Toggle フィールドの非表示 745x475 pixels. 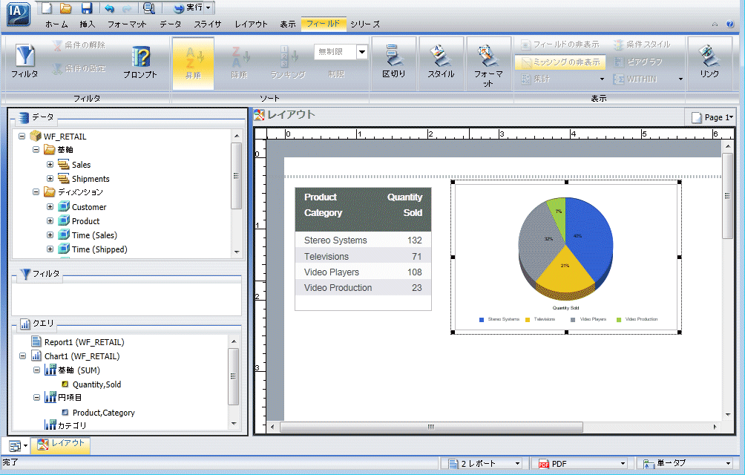coord(559,45)
